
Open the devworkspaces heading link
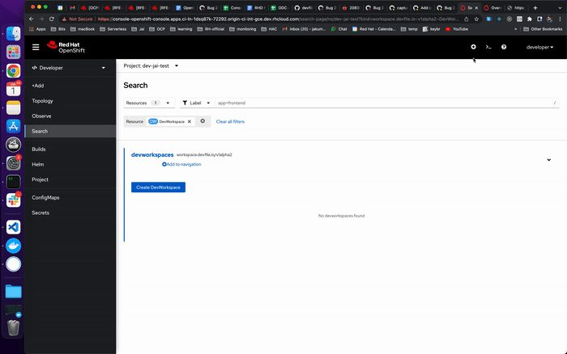pos(152,155)
